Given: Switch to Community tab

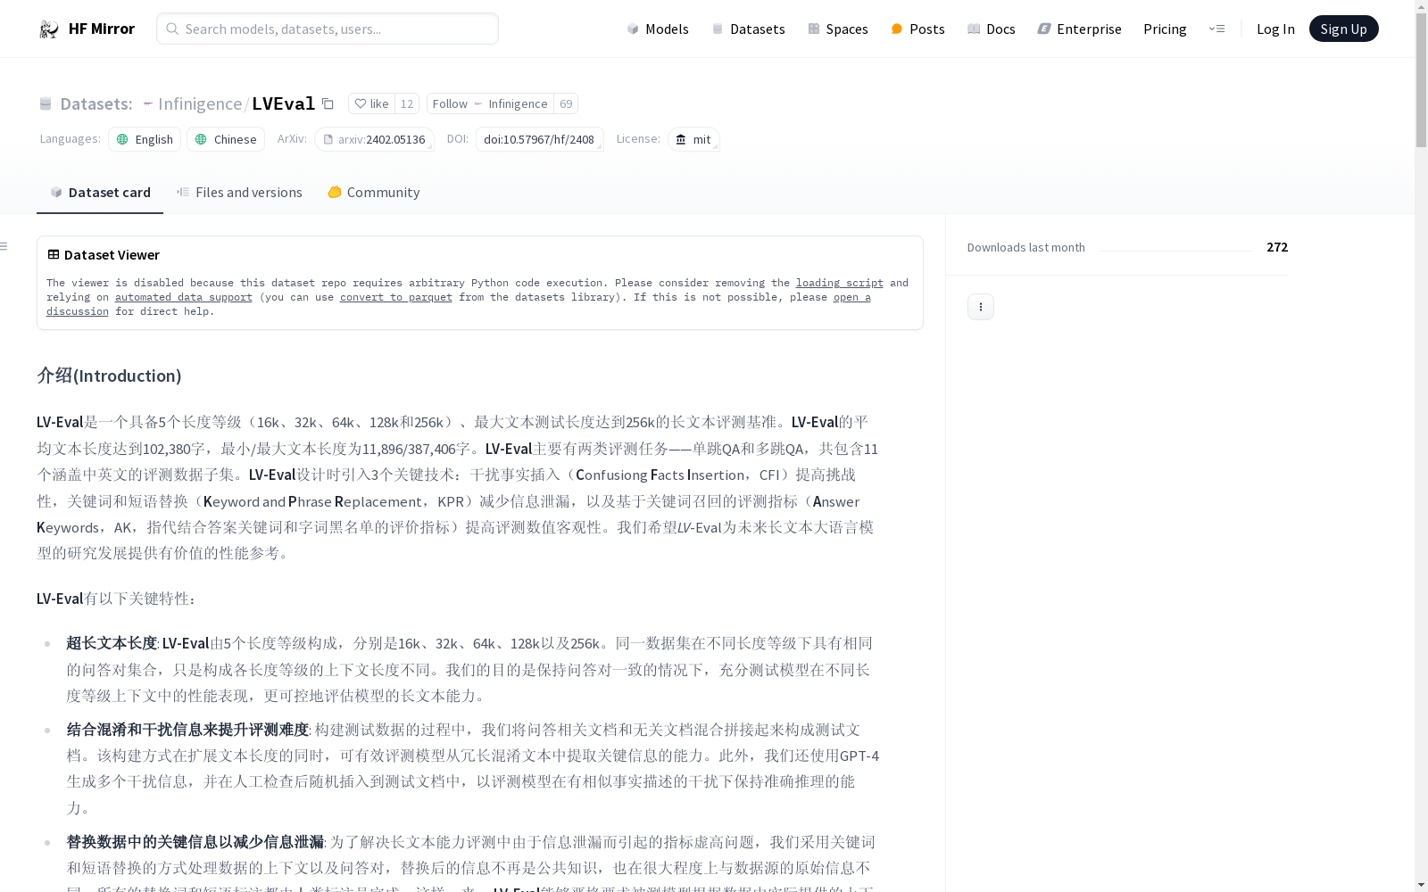Looking at the screenshot, I should pyautogui.click(x=373, y=193).
